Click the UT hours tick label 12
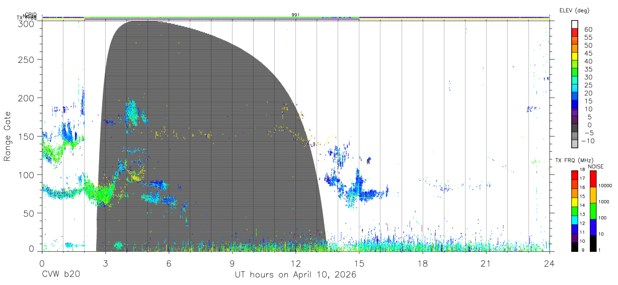 pyautogui.click(x=296, y=263)
